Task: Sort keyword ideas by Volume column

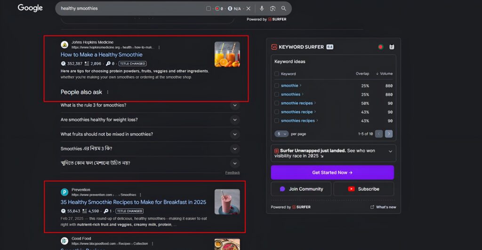Action: [x=384, y=74]
